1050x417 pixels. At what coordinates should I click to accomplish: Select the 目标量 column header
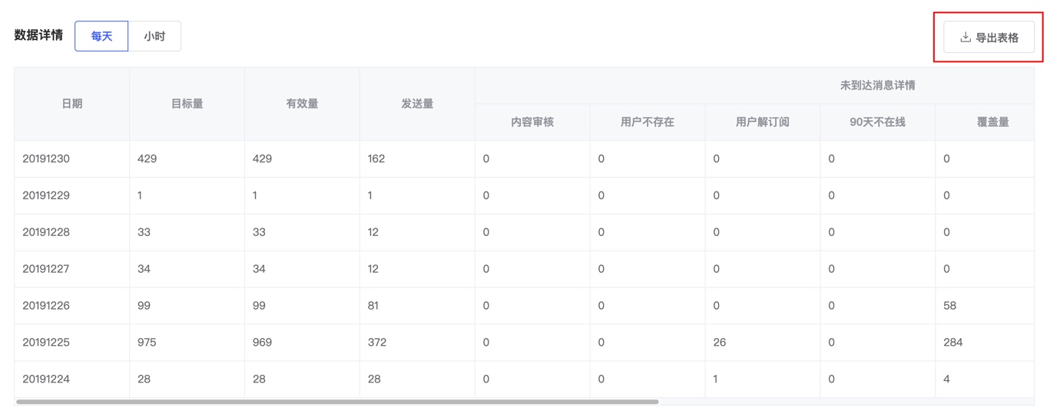(x=187, y=103)
